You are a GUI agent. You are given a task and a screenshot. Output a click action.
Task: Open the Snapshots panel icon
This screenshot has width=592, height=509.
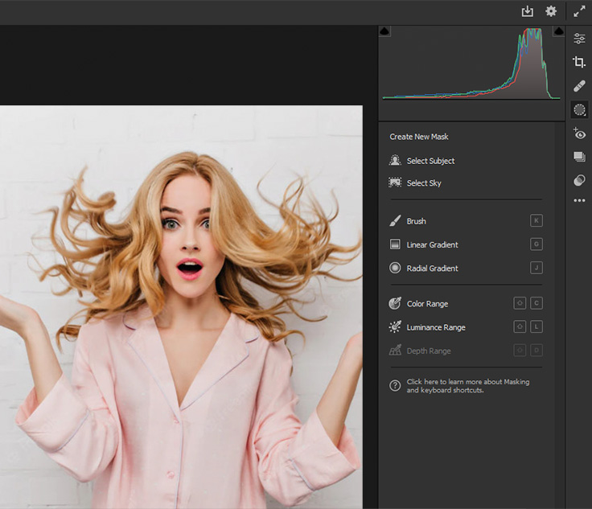click(579, 157)
